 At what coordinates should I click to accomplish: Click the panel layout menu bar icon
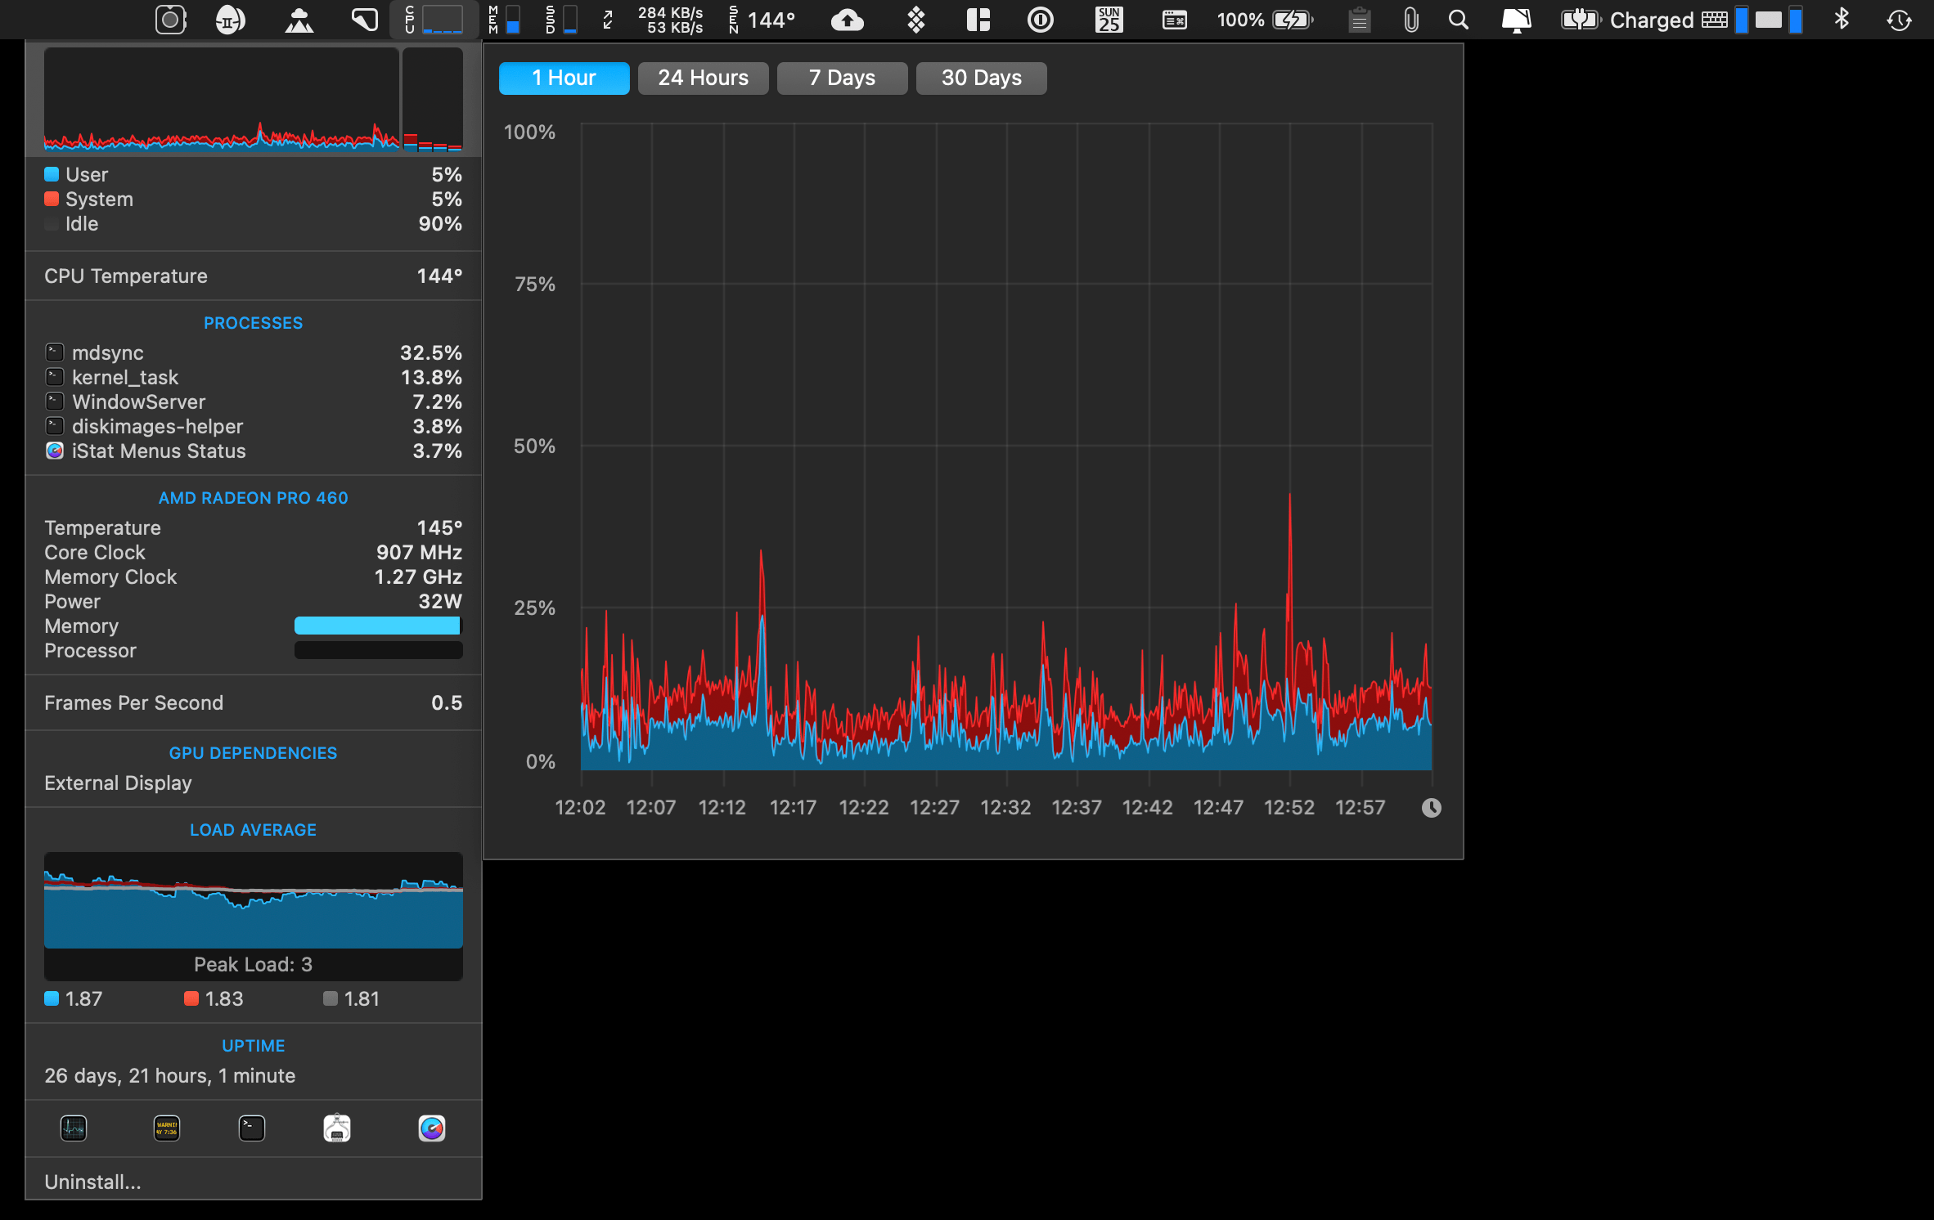[x=978, y=20]
